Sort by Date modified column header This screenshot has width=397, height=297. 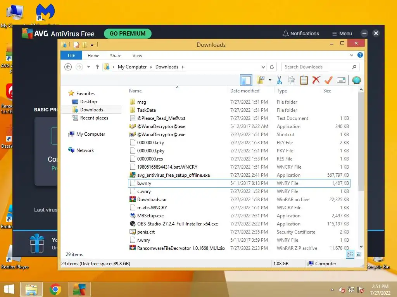point(245,90)
